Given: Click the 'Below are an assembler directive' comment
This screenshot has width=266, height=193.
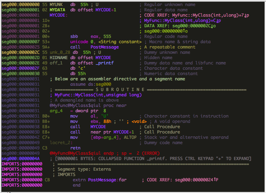Looking at the screenshot, I should pos(118,79).
